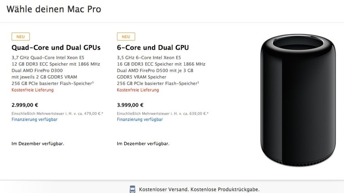Viewport: 344px width, 193px height.
Task: Click the black Mac Pro product image
Action: coord(298,100)
